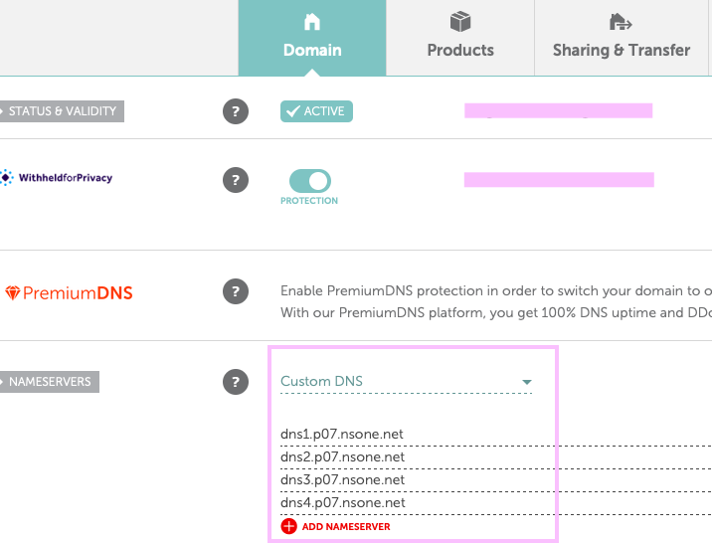Click the Status & Validity help icon
Image resolution: width=712 pixels, height=543 pixels.
click(236, 111)
